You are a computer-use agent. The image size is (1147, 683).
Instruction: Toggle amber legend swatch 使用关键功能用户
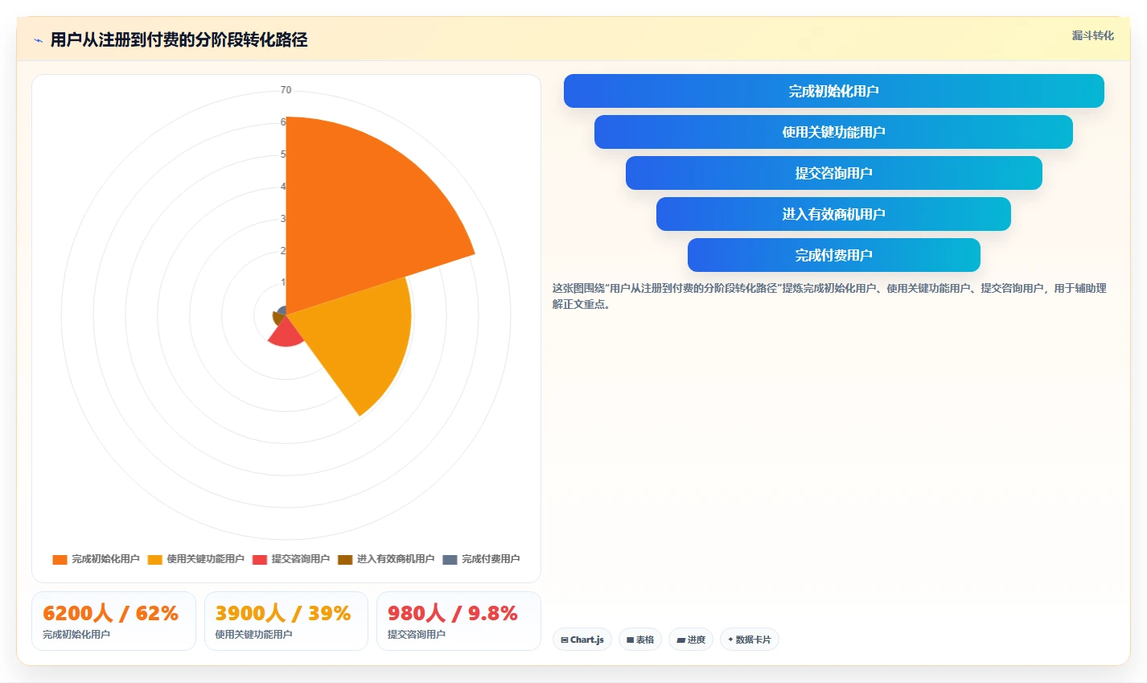tap(154, 559)
